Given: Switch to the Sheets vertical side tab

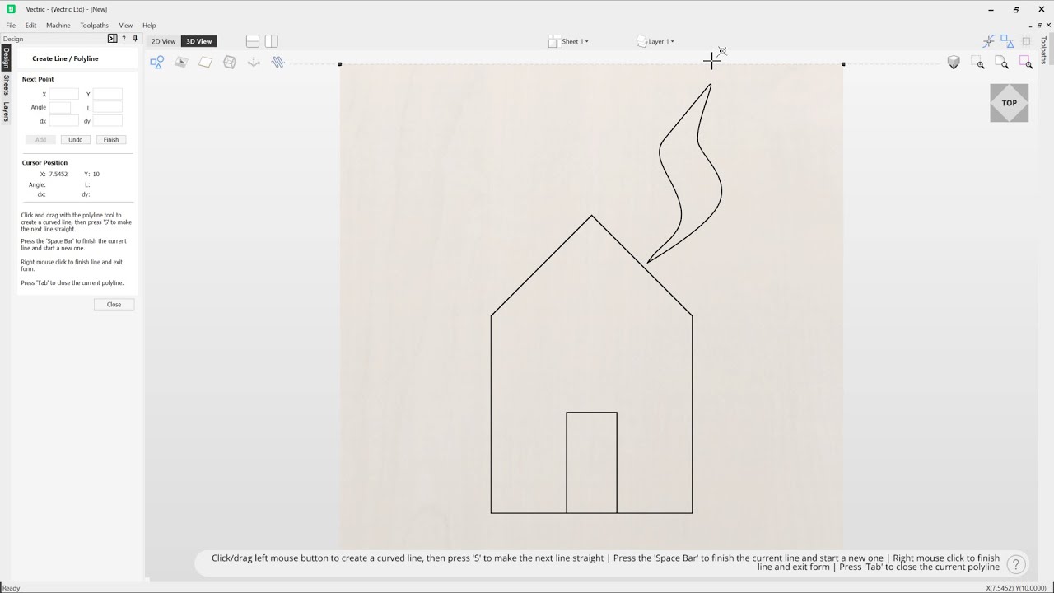Looking at the screenshot, I should [6, 85].
